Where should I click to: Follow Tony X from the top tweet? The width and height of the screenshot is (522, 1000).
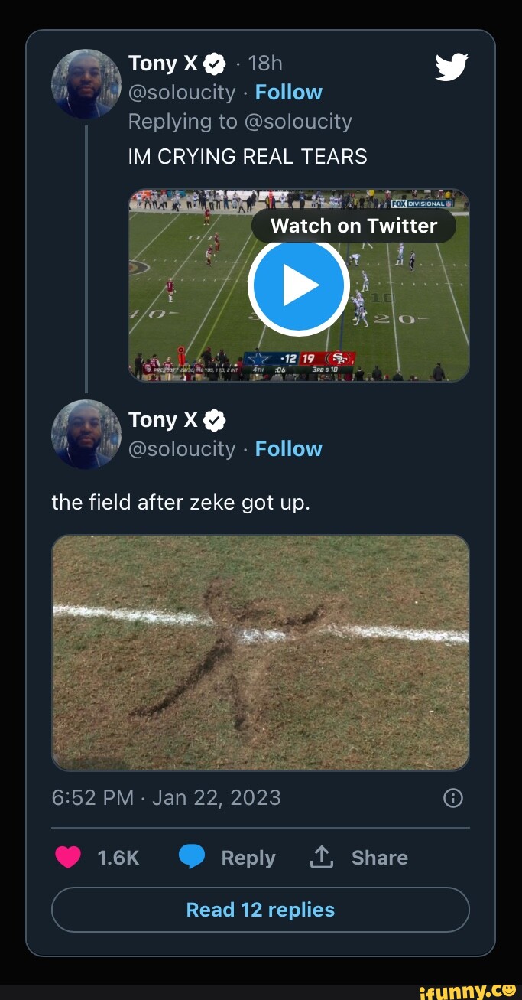click(x=288, y=93)
